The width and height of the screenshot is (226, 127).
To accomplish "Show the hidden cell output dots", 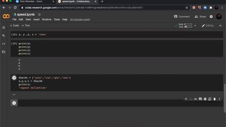I will coord(14,95).
